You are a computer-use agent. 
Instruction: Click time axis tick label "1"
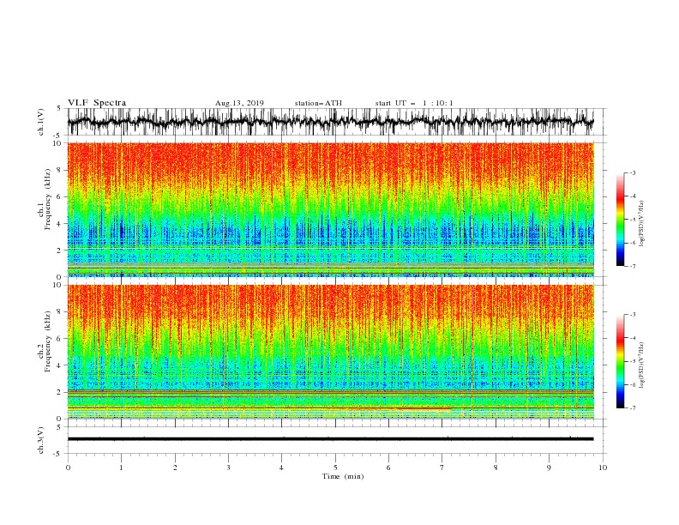[121, 468]
